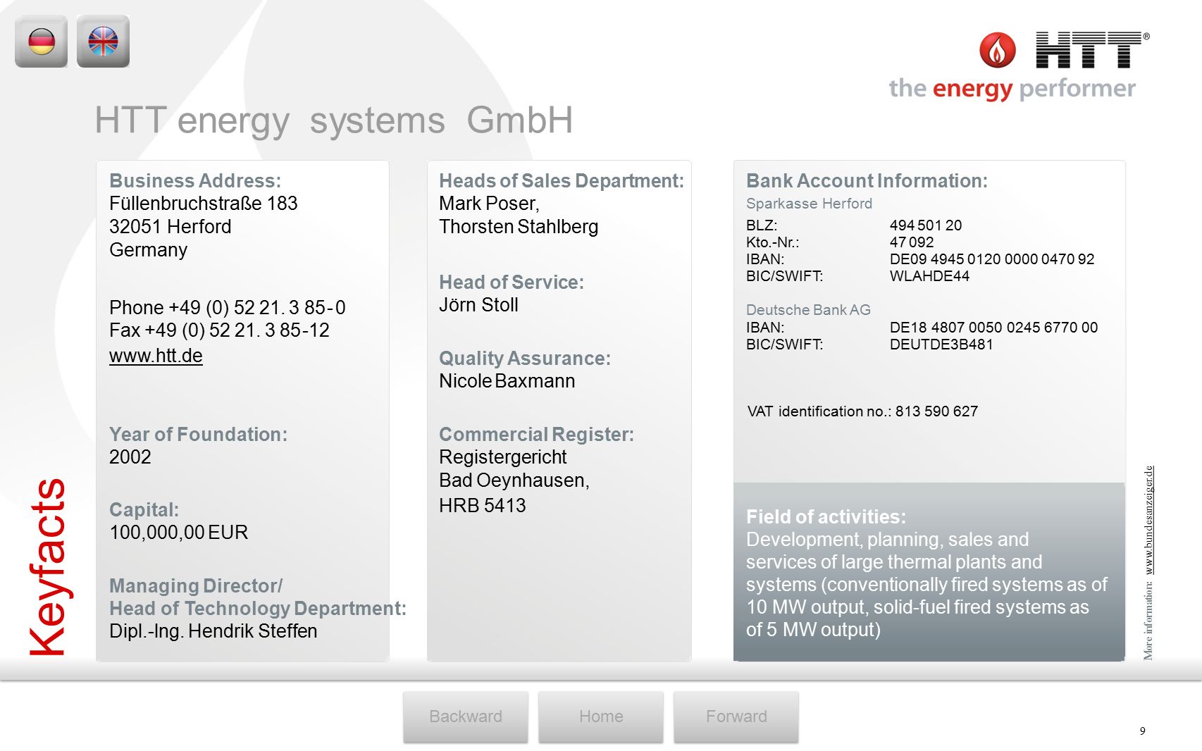Click the BLZ value '494 501 20'
This screenshot has height=751, width=1202.
coord(926,225)
